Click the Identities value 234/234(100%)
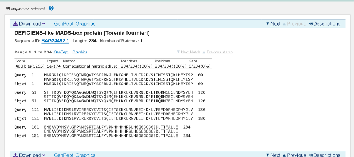354x157 pixels. point(137,66)
